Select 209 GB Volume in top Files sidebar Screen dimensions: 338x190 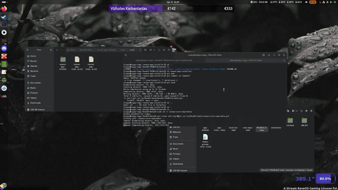39,110
